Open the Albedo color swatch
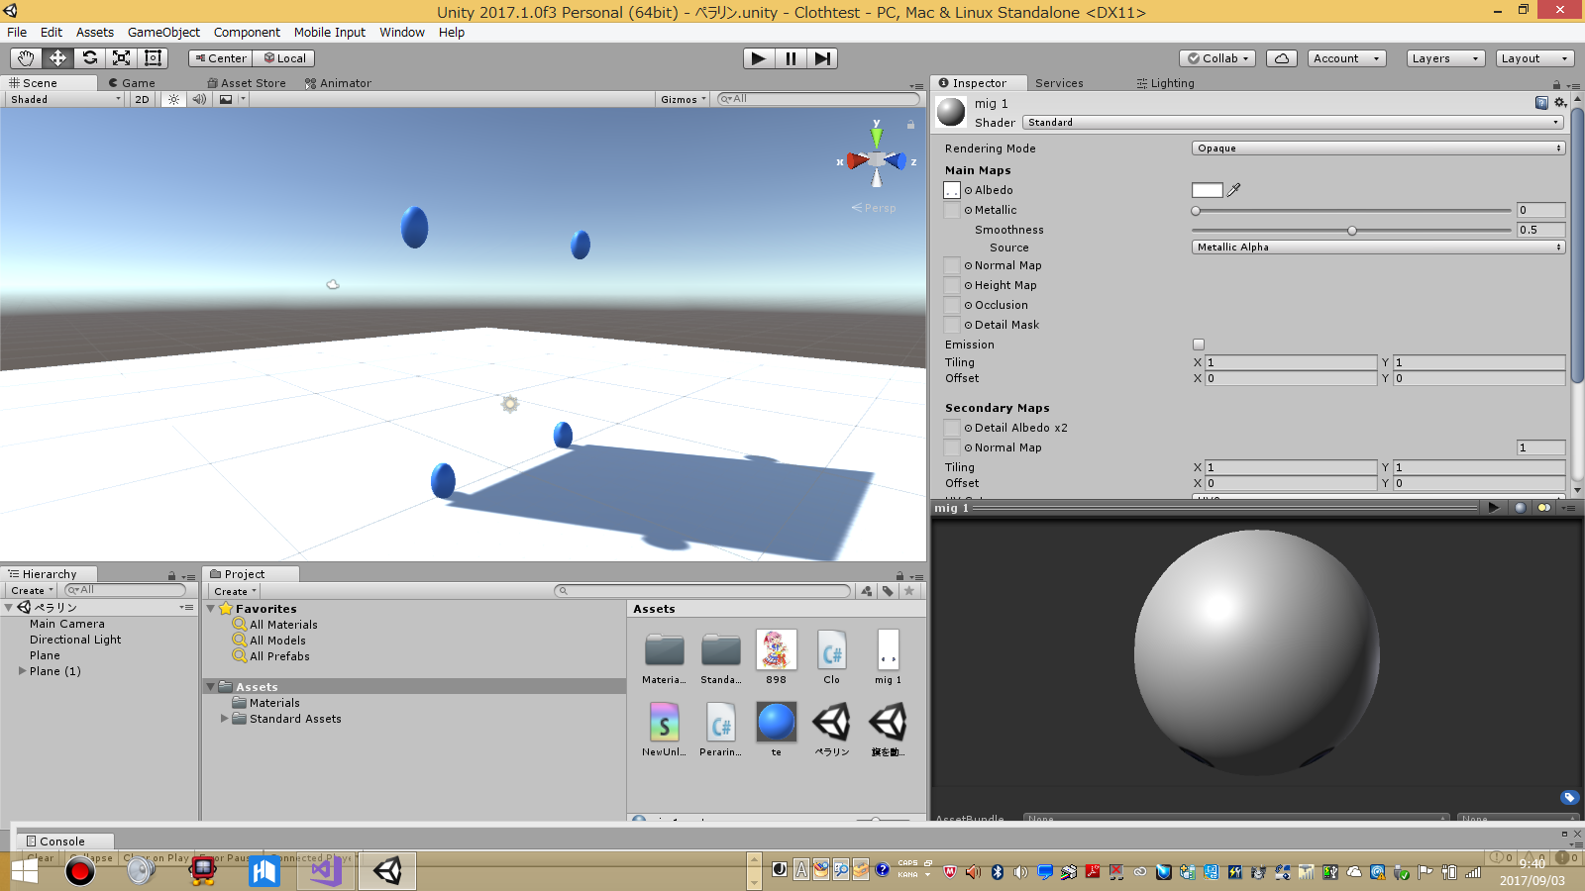The height and width of the screenshot is (891, 1585). (1208, 190)
